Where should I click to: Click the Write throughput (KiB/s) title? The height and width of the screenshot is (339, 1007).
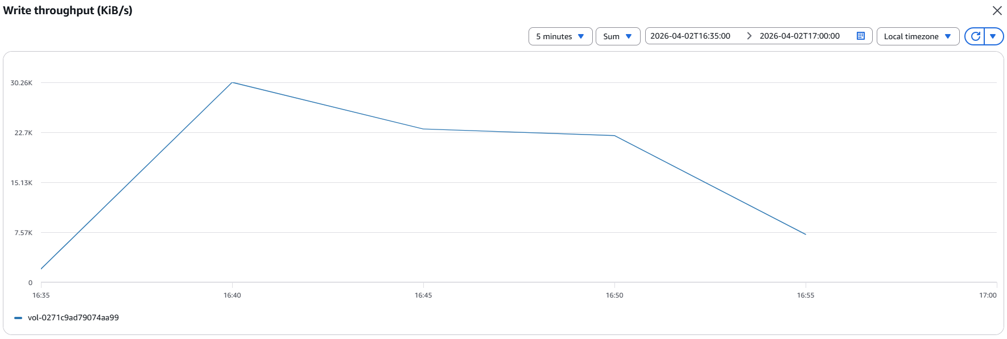coord(68,11)
